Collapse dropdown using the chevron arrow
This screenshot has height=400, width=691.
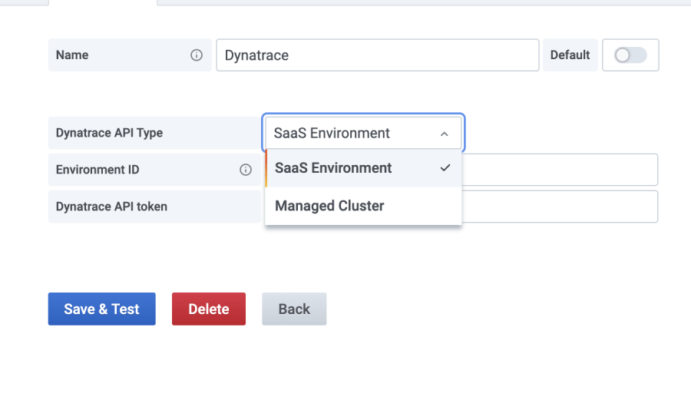point(444,134)
